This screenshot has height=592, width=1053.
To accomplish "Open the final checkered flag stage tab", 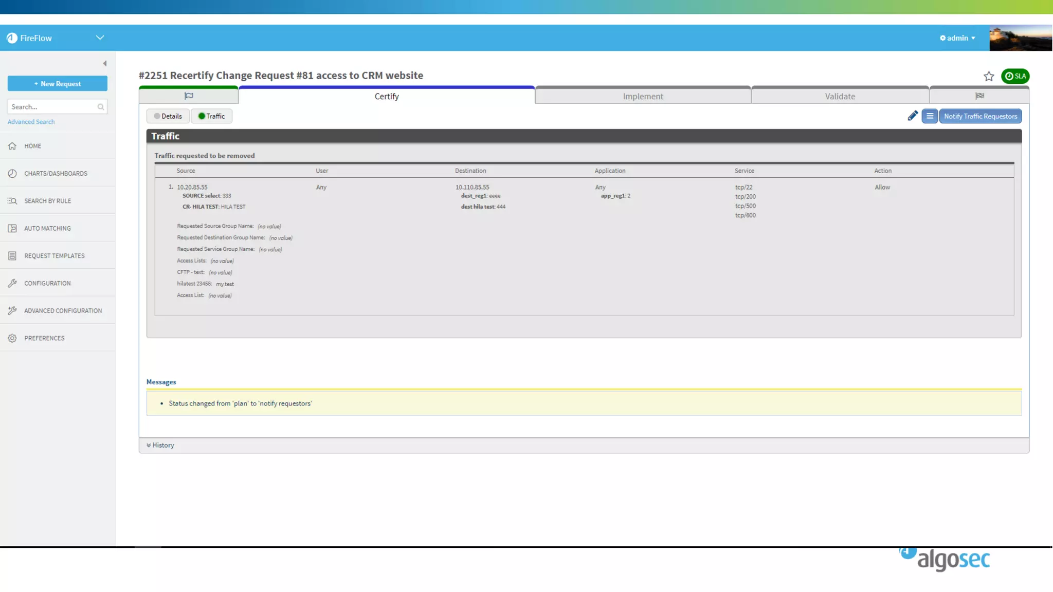I will pos(979,96).
